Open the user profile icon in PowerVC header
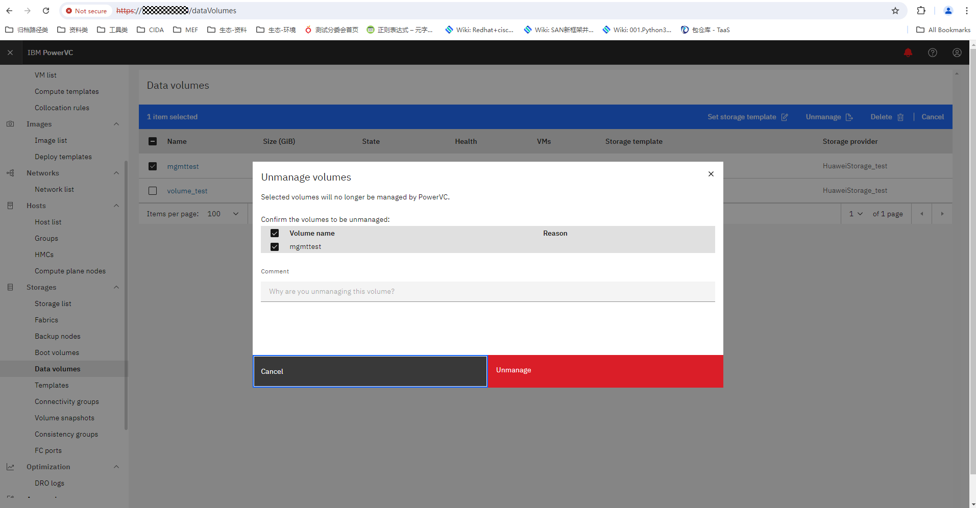 pyautogui.click(x=957, y=53)
